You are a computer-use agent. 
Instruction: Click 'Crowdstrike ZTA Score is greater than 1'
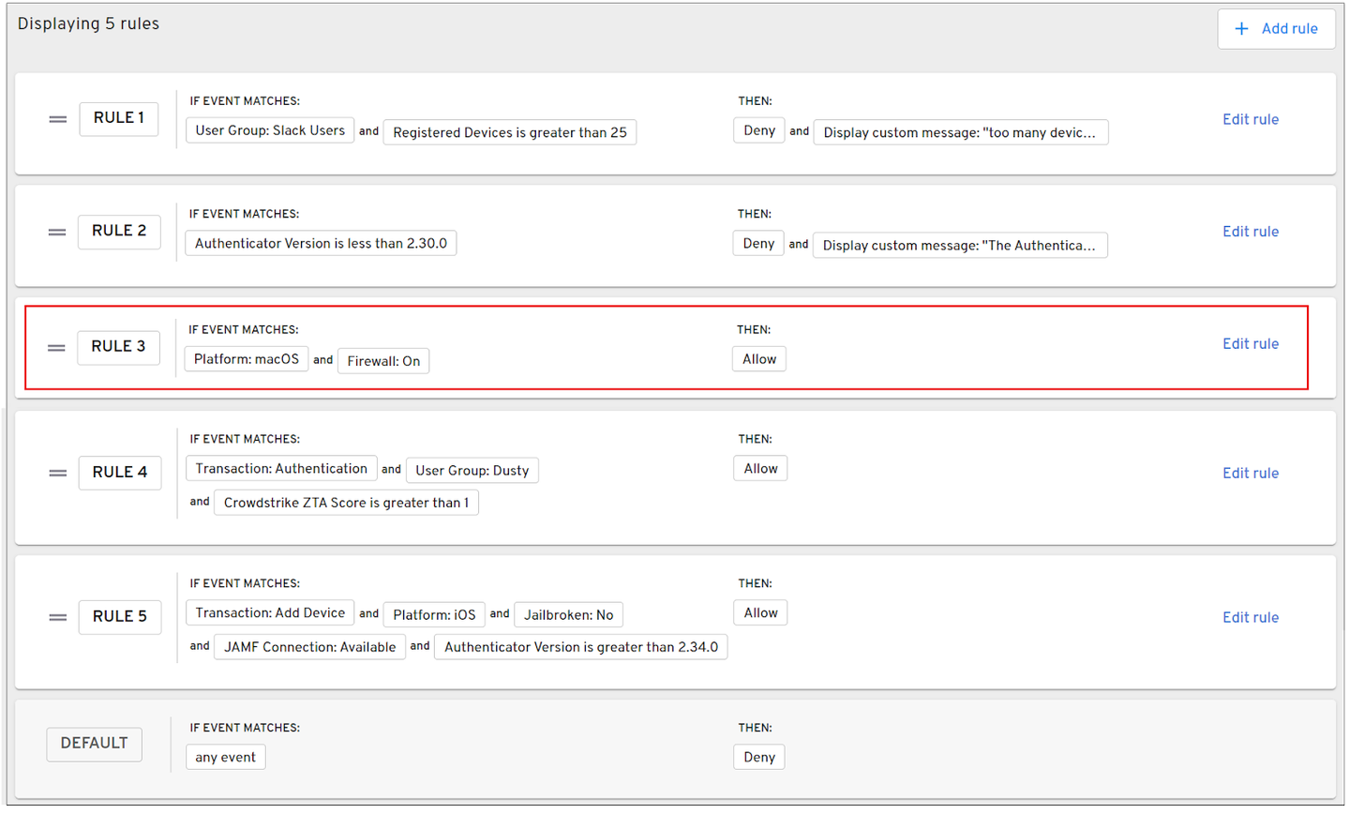346,503
